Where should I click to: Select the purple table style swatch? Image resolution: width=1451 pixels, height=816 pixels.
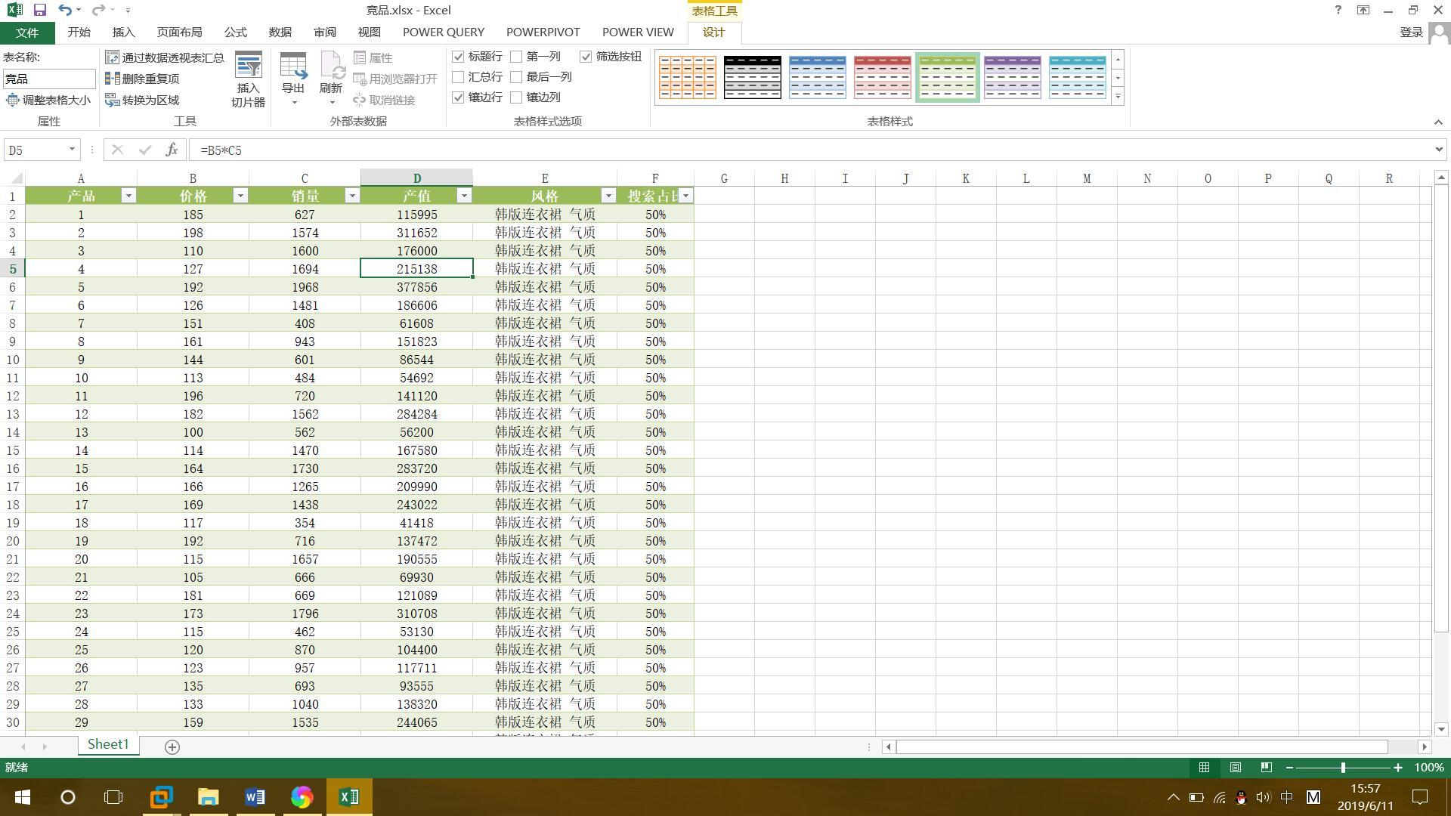click(x=1012, y=77)
